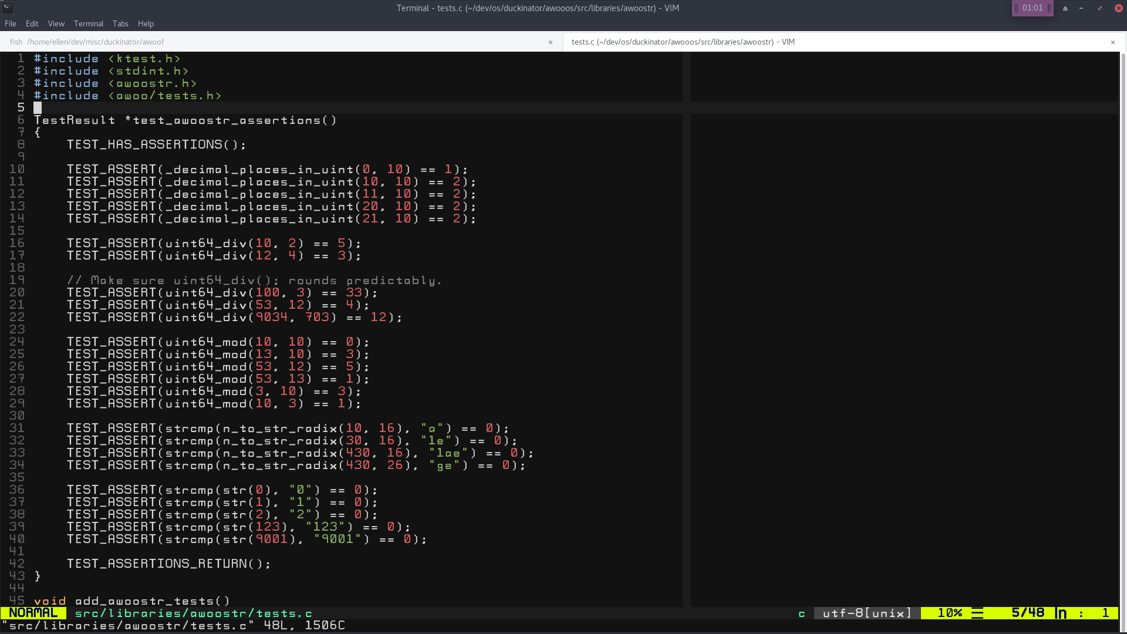Click the 01:01 clock widget
Viewport: 1127px width, 634px height.
[1032, 8]
